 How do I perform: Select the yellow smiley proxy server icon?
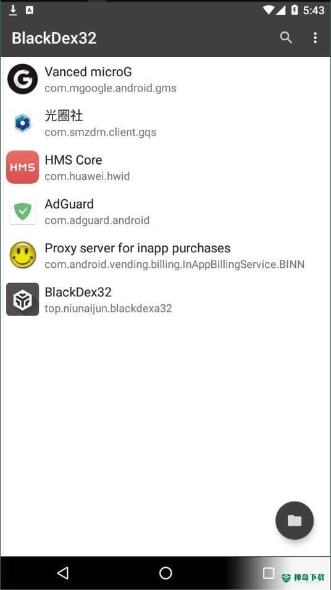point(23,255)
